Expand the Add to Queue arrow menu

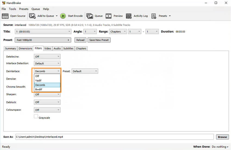(57, 16)
